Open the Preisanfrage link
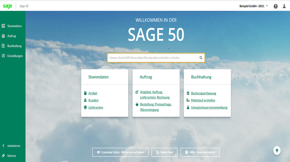The height and width of the screenshot is (162, 290). [x=163, y=104]
